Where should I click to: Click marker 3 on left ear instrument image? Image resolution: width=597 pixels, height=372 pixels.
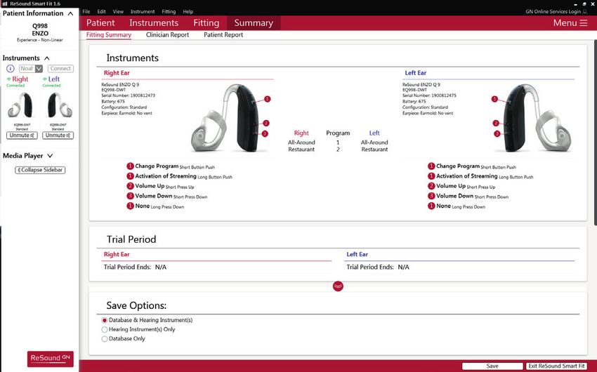pyautogui.click(x=497, y=133)
